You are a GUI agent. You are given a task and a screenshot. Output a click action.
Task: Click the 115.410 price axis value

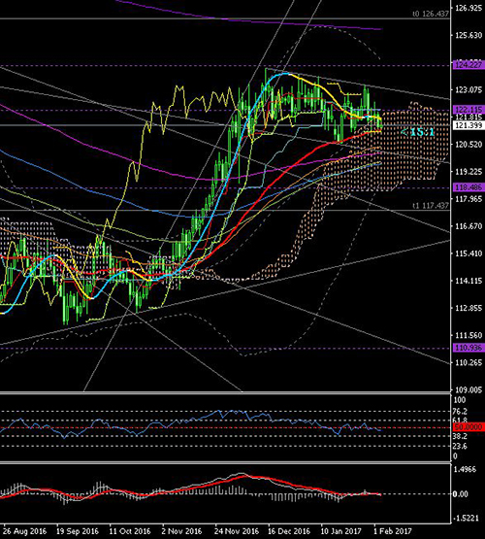point(469,253)
